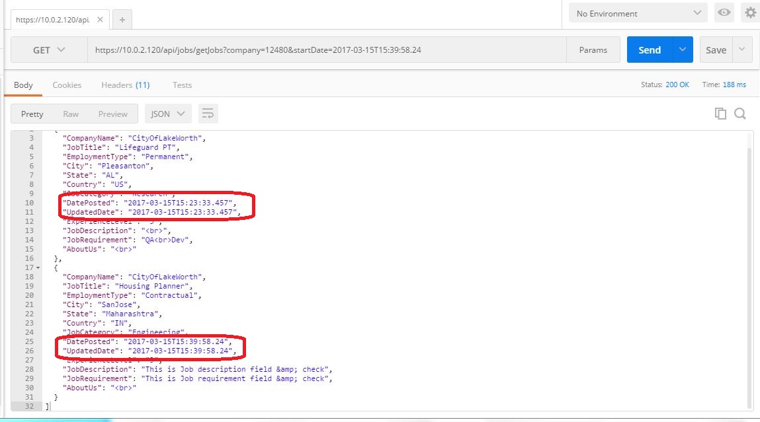
Task: Click the search response magnifier icon
Action: tap(740, 114)
